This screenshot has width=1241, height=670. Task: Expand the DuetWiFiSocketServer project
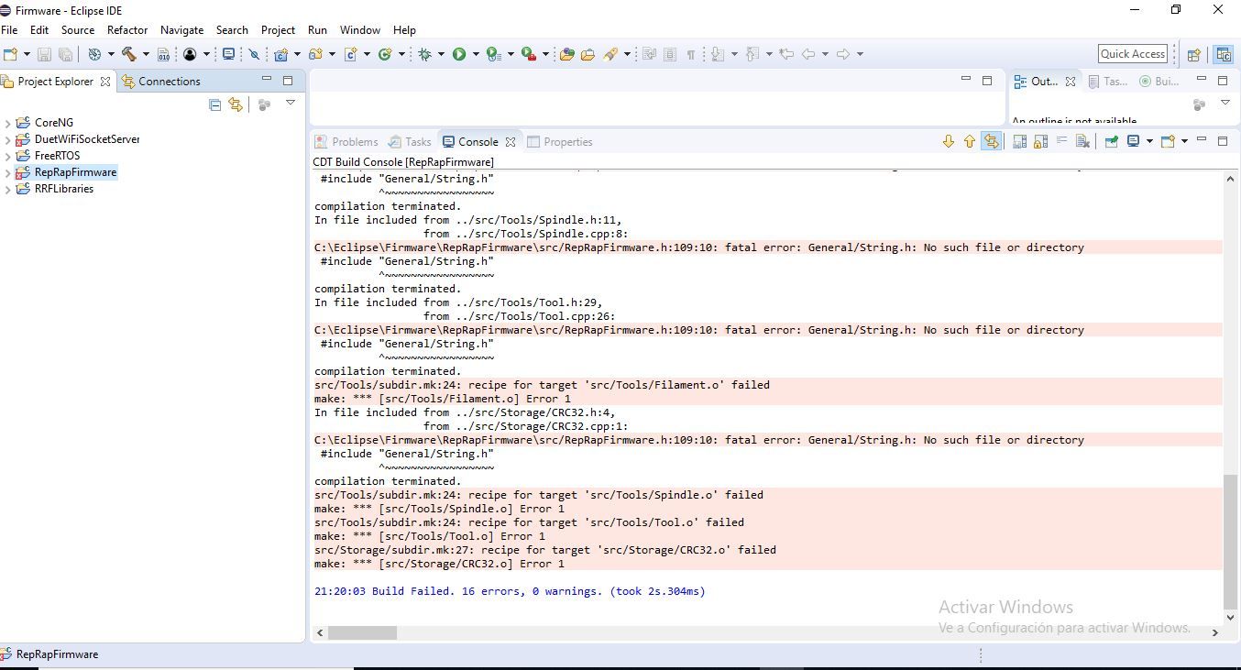point(8,139)
